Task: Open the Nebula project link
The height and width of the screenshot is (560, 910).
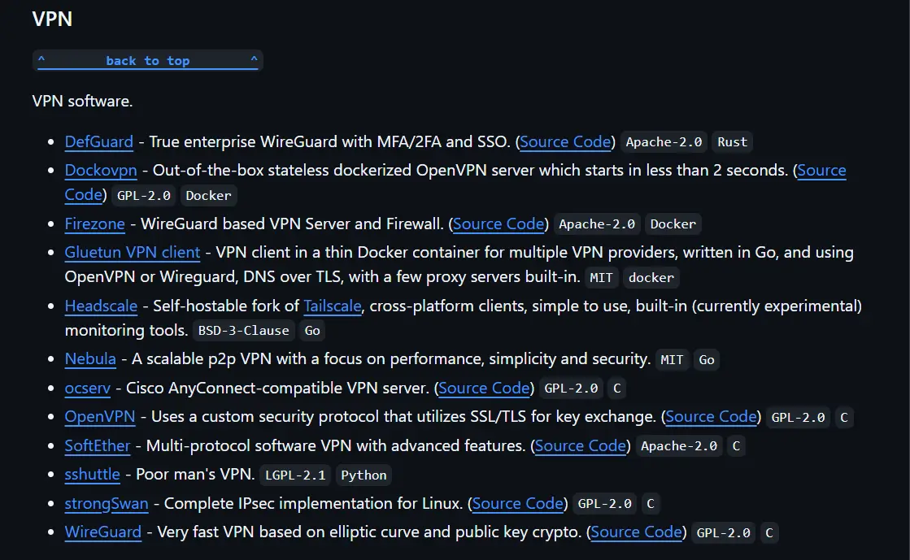Action: [x=90, y=358]
